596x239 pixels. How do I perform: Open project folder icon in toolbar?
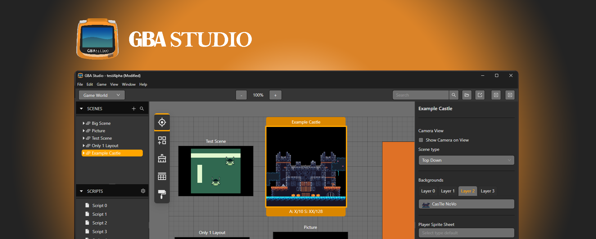[x=467, y=95]
